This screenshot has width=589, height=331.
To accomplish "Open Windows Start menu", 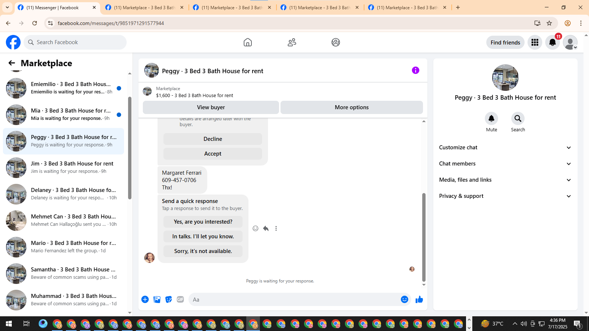I will pos(9,324).
